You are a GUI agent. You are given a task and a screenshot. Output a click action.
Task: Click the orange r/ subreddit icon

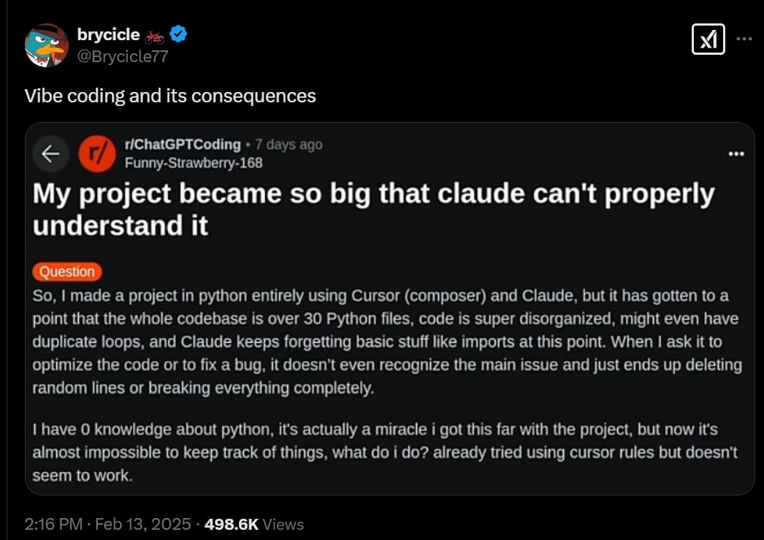click(x=97, y=153)
